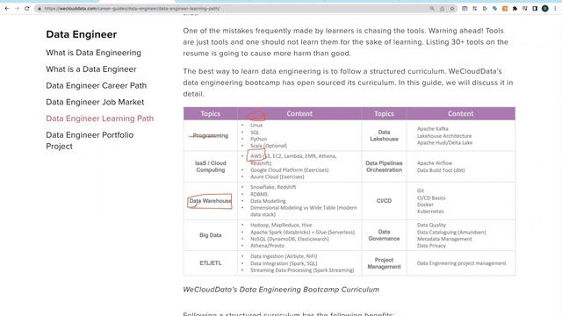Click the Linux bullet item
Screen dimensions: 562x316
coord(256,125)
